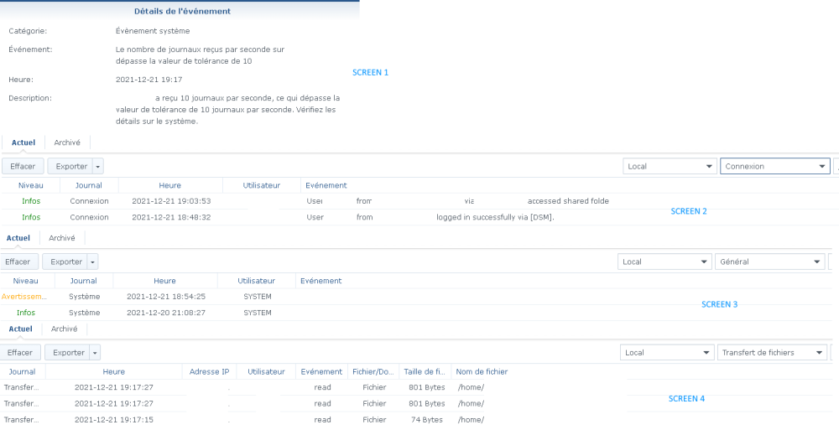This screenshot has height=435, width=839.
Task: Click Exporter button in Connexion log panel
Action: pos(70,167)
